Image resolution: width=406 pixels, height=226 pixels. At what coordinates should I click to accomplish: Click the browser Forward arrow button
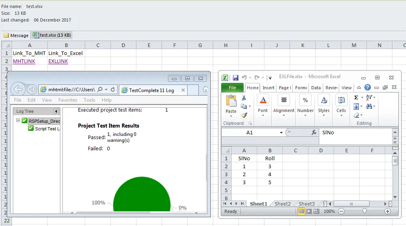pyautogui.click(x=32, y=90)
